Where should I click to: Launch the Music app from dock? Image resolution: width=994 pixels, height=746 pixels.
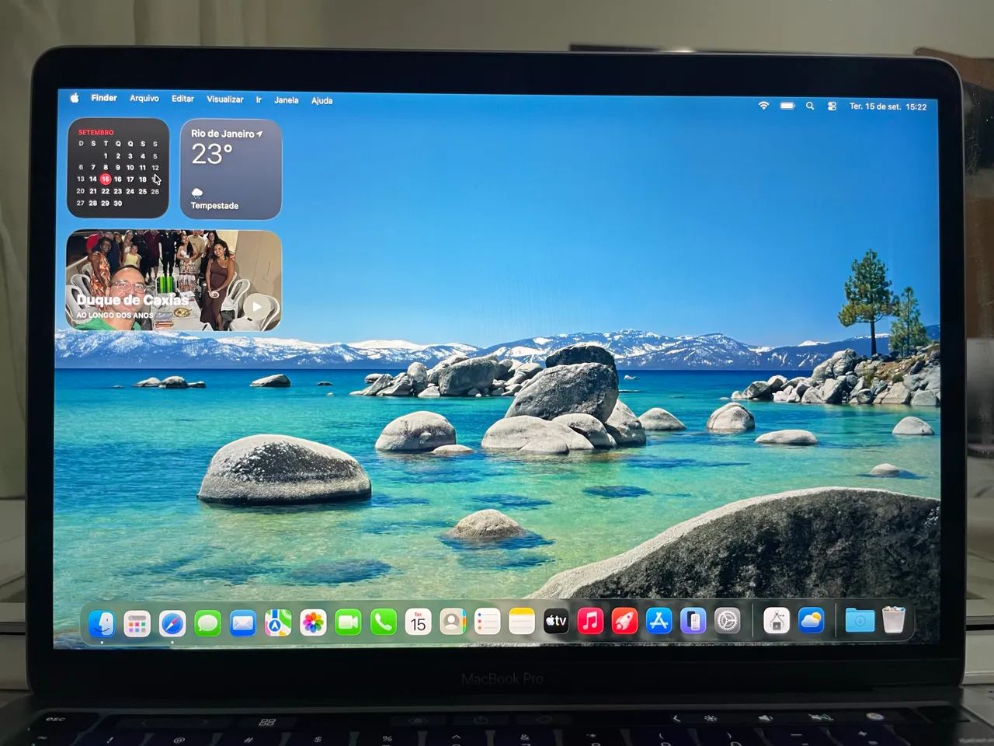coord(590,621)
